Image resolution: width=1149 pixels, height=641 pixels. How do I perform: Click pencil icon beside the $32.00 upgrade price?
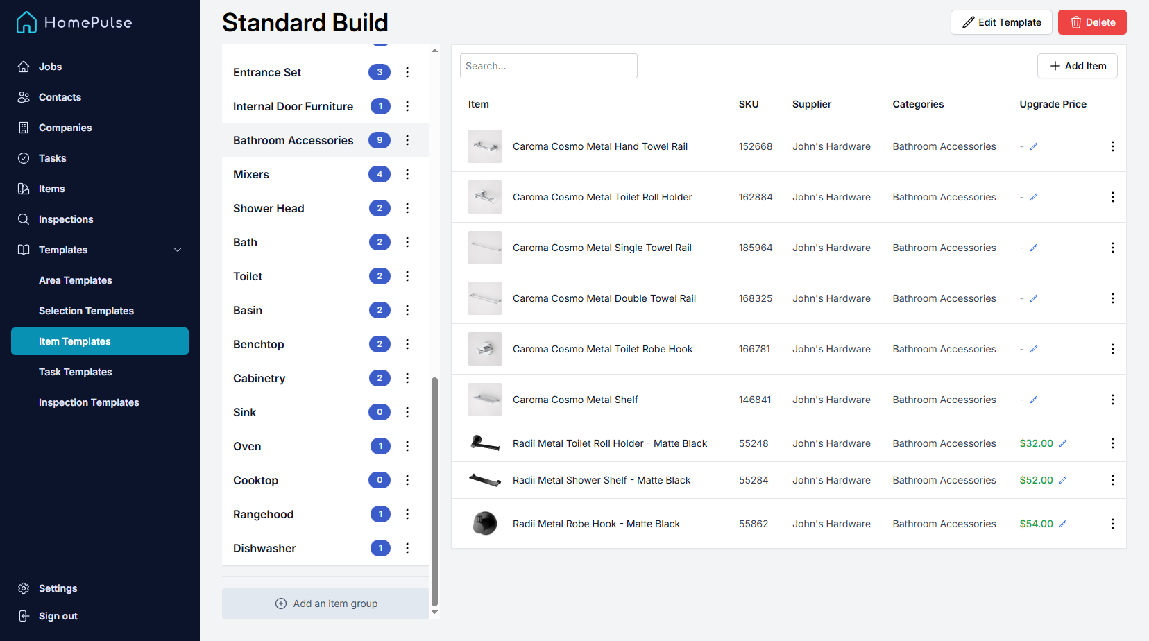pyautogui.click(x=1063, y=443)
